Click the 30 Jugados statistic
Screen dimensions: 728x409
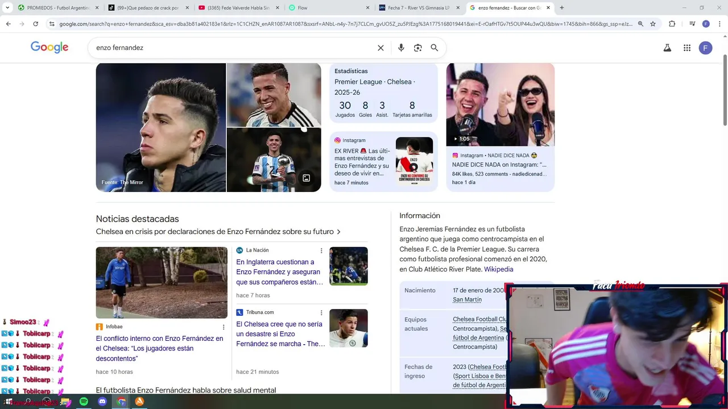tap(345, 109)
